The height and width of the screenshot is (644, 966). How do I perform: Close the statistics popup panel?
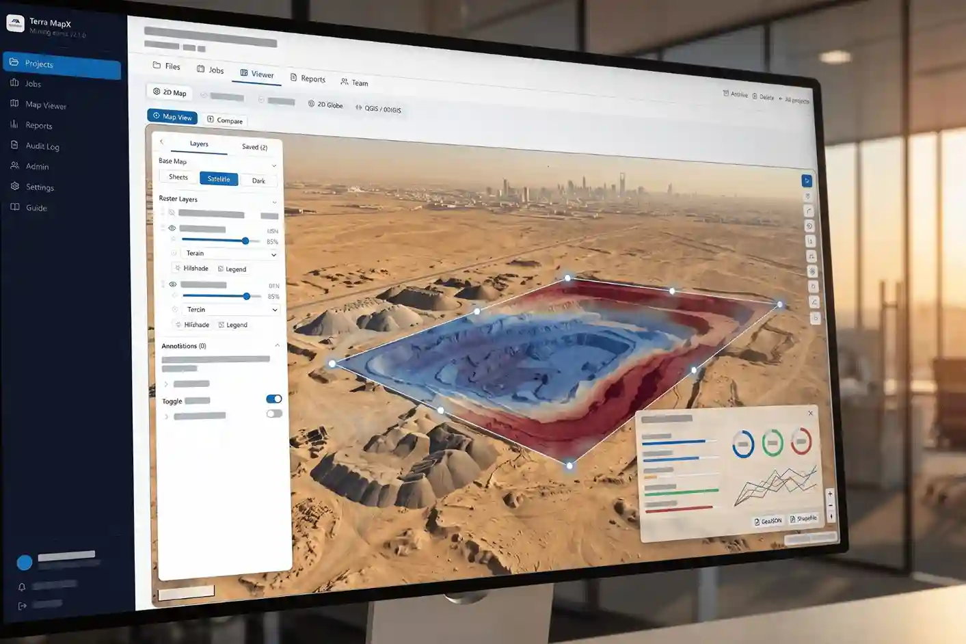click(x=811, y=413)
